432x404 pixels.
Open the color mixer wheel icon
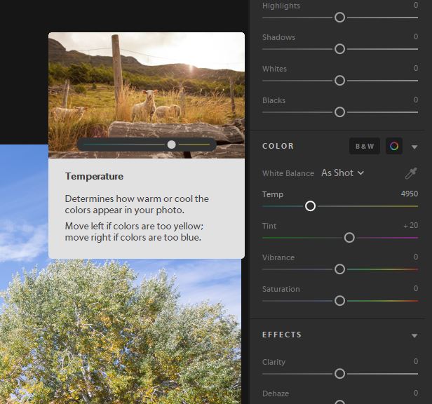tap(394, 146)
